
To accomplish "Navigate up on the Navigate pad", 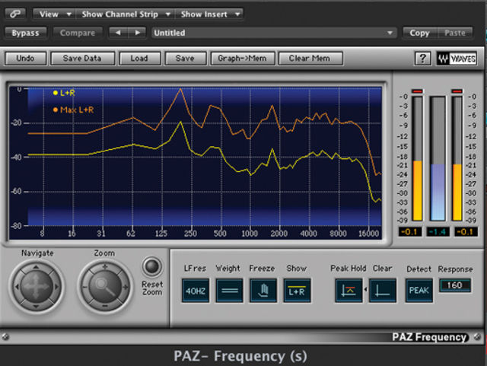I will (36, 268).
